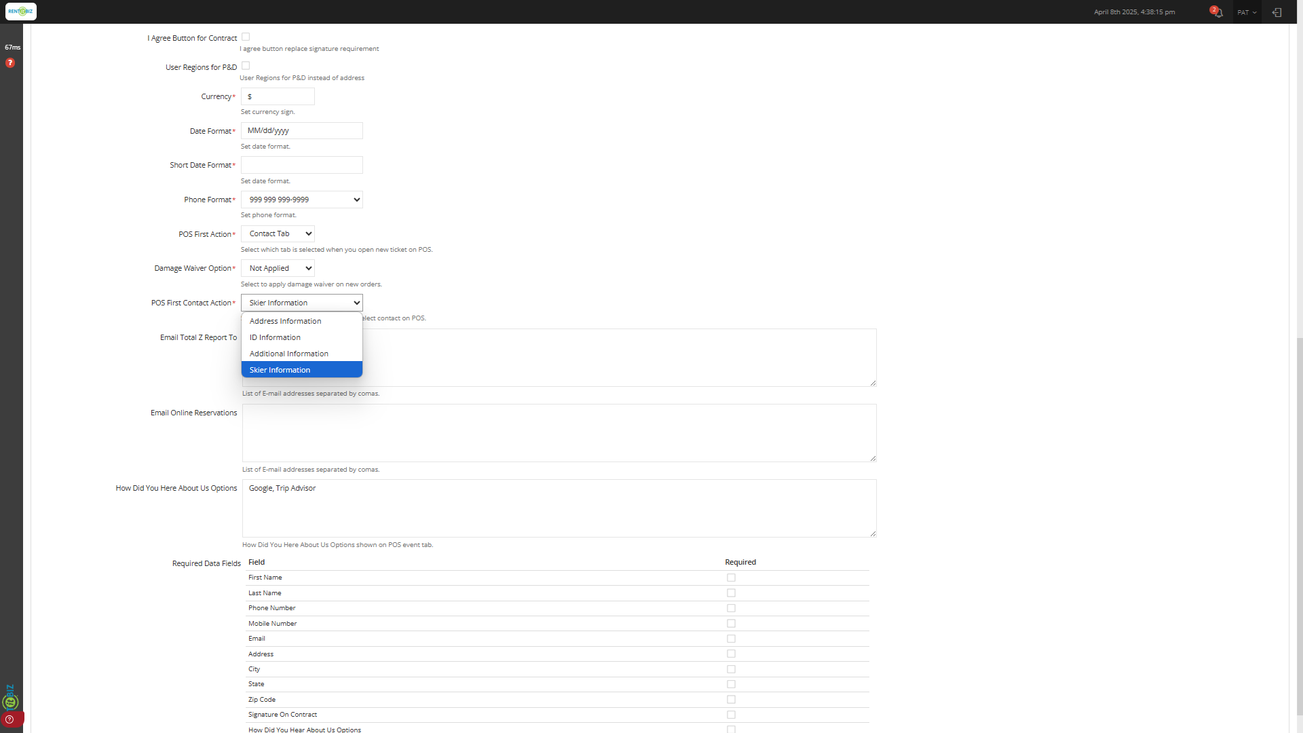Screen dimensions: 1303x733
Task: Click the red question mark sidebar icon
Action: (x=10, y=63)
